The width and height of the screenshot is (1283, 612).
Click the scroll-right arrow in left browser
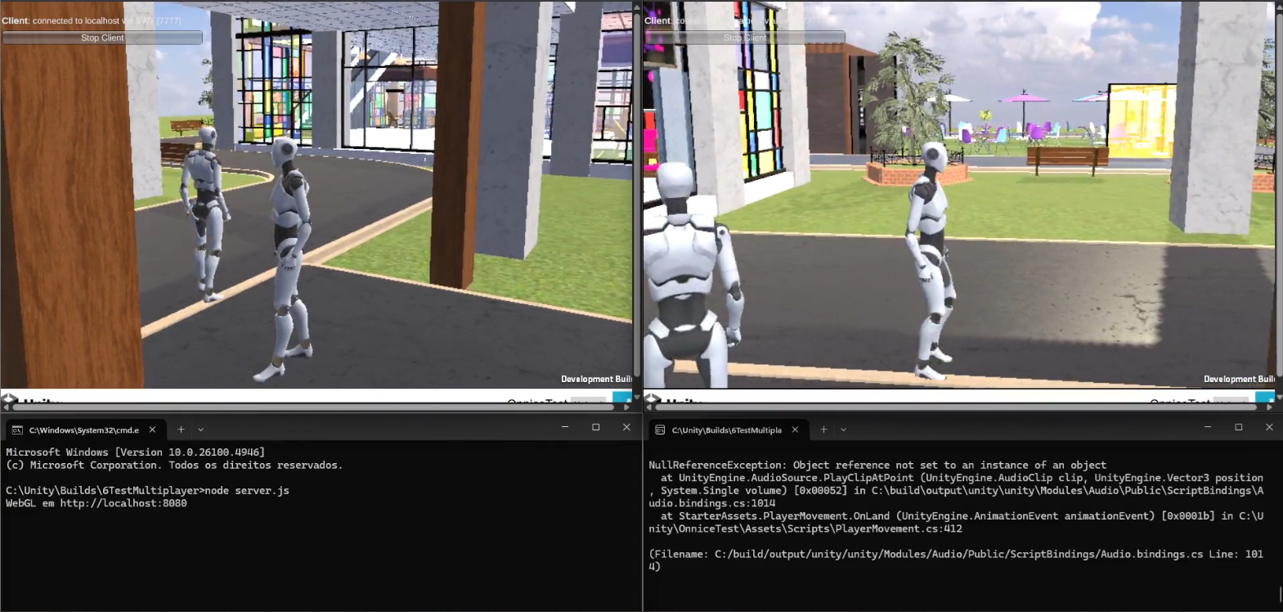(x=627, y=407)
